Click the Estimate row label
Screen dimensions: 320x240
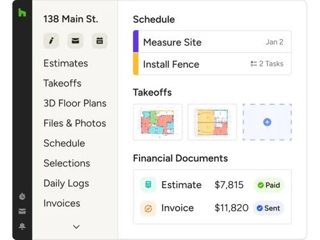(x=181, y=185)
